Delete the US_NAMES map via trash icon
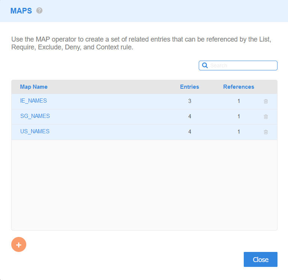The image size is (288, 280). point(265,132)
